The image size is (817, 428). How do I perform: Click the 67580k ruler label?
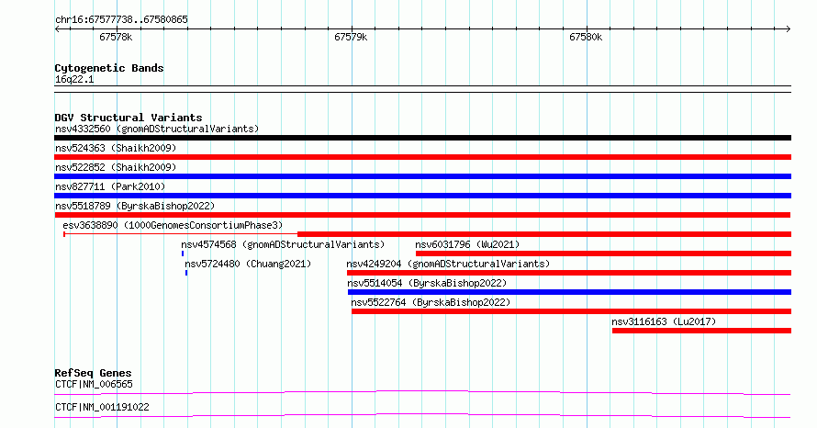(586, 37)
